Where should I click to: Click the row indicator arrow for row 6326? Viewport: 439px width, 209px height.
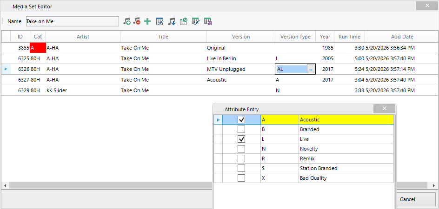point(6,69)
